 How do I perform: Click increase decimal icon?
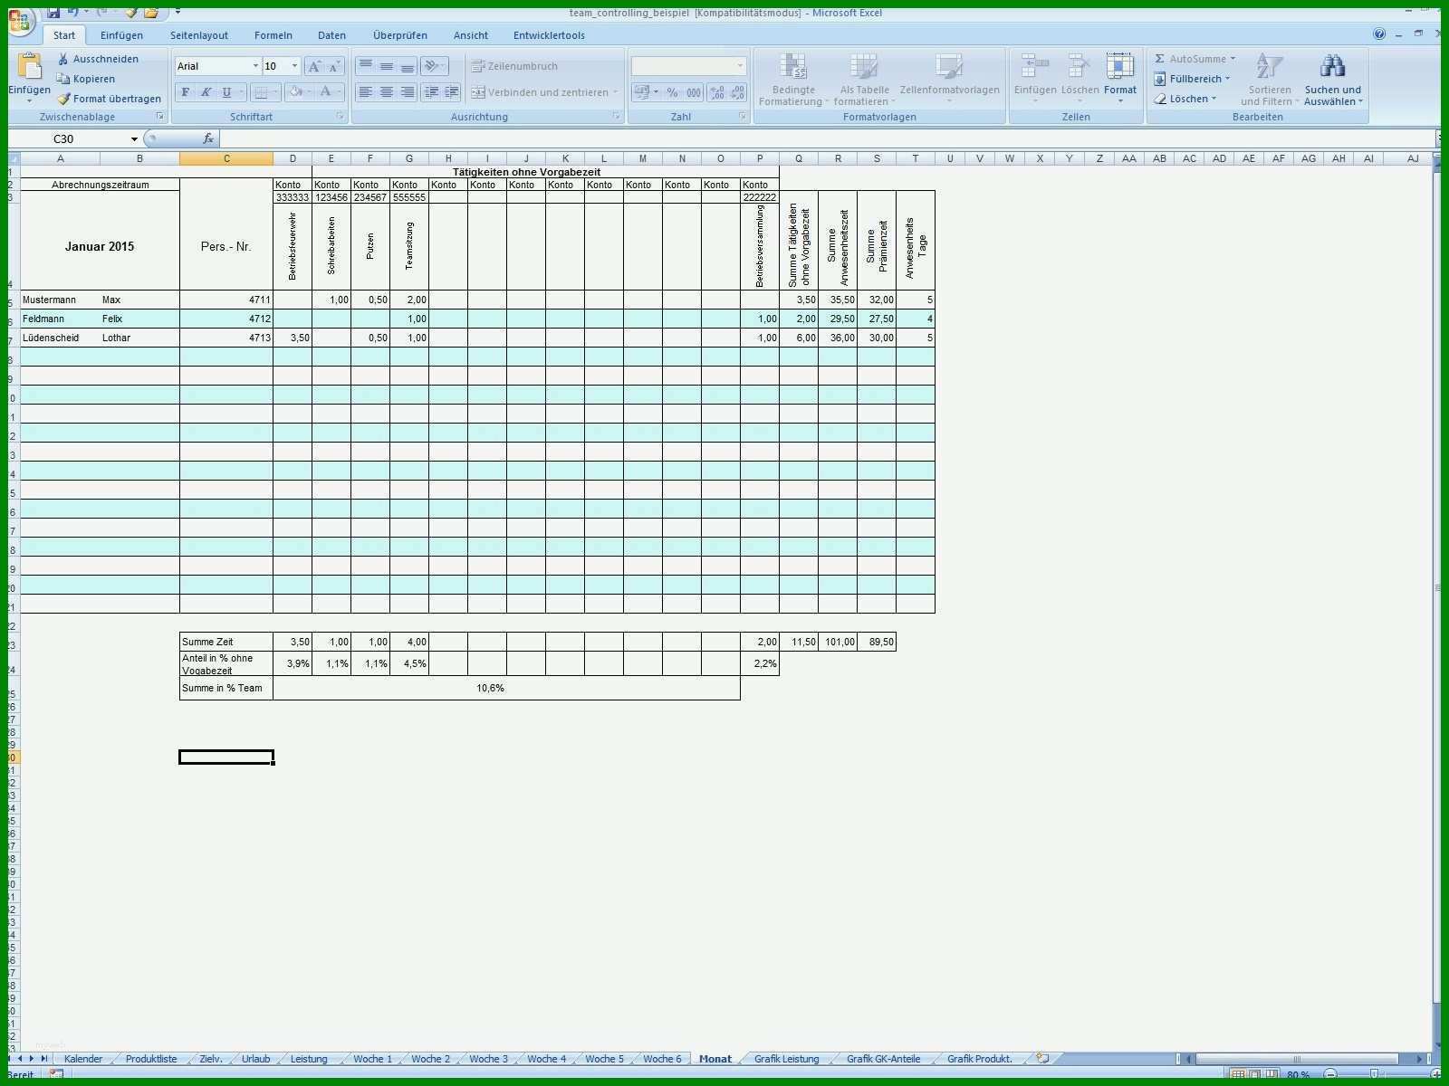click(717, 92)
